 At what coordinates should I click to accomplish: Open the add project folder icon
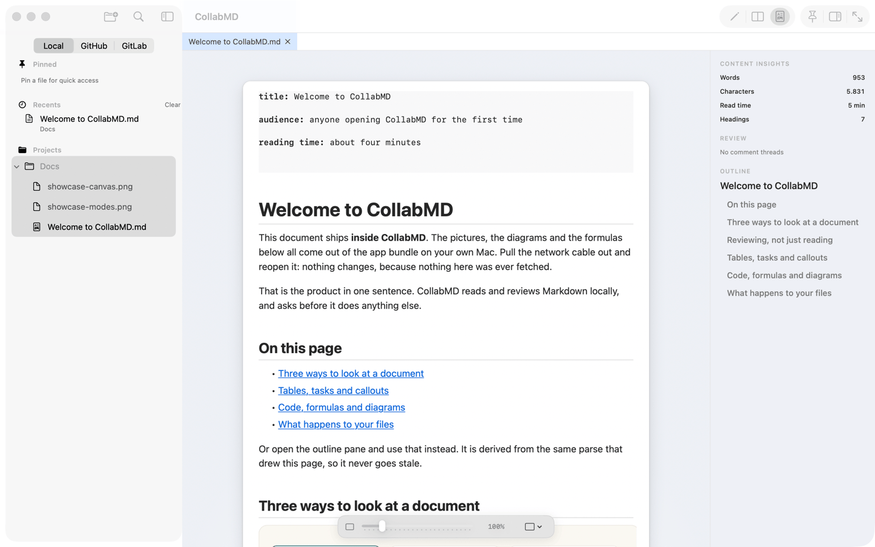point(111,17)
